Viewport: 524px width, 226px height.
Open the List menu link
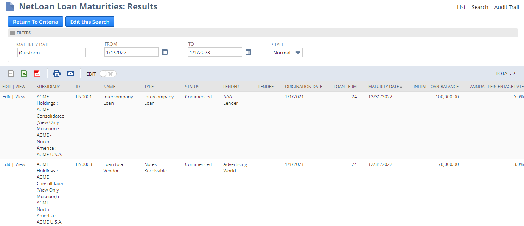461,7
